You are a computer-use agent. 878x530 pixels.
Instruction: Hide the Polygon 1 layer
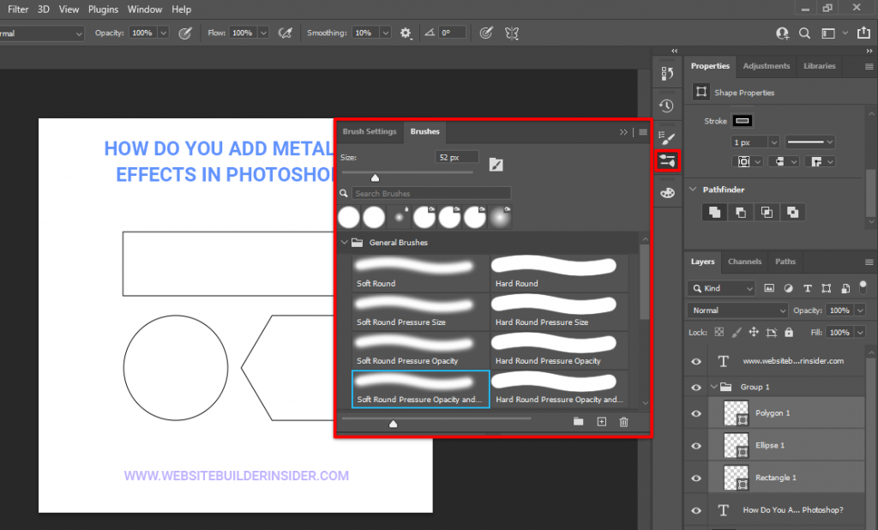point(696,413)
